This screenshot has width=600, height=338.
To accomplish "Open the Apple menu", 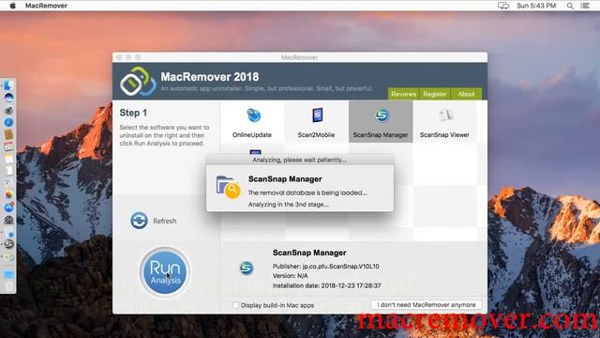I will [12, 6].
